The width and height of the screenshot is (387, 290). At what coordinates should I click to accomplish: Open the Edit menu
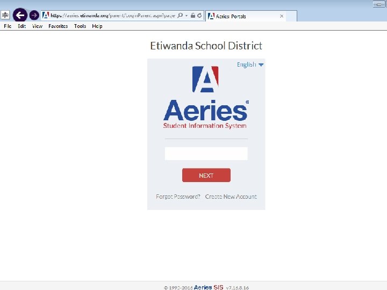(x=21, y=26)
